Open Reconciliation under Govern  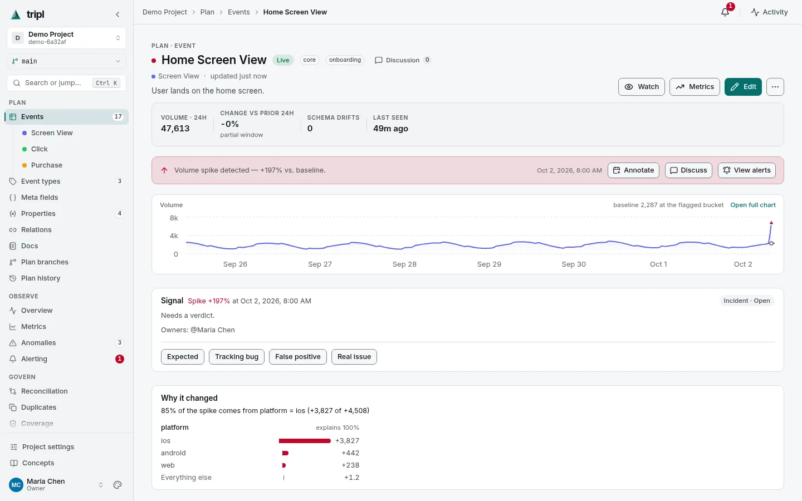pyautogui.click(x=67, y=391)
